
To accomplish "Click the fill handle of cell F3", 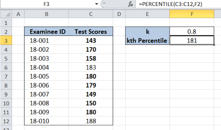I will 214,44.
